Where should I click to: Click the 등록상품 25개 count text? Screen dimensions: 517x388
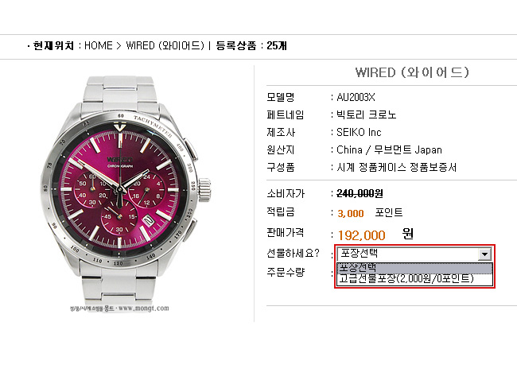pos(251,45)
